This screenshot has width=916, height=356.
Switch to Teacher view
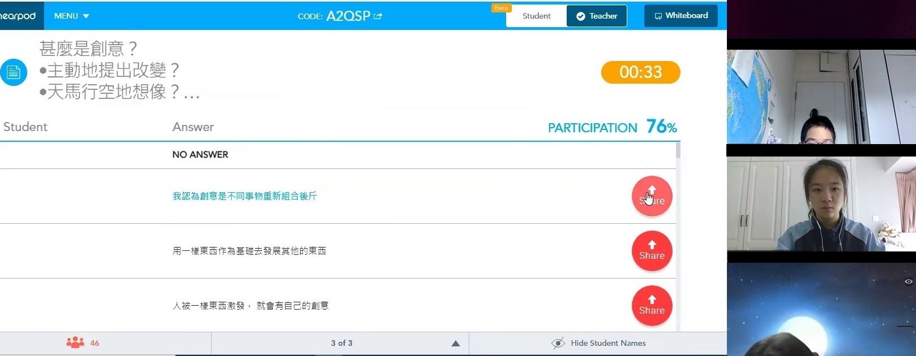(x=597, y=16)
